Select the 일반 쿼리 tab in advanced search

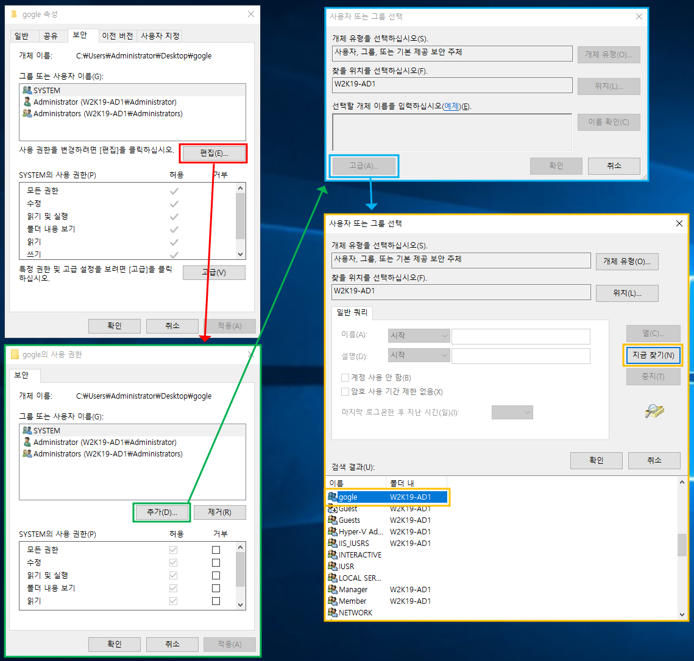coord(352,313)
